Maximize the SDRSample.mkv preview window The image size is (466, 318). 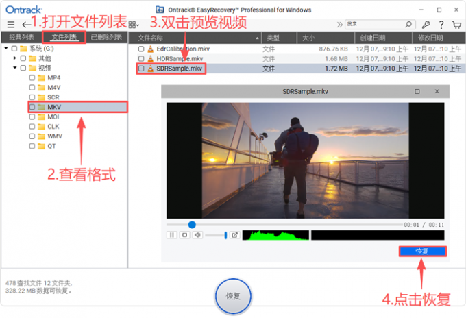417,92
